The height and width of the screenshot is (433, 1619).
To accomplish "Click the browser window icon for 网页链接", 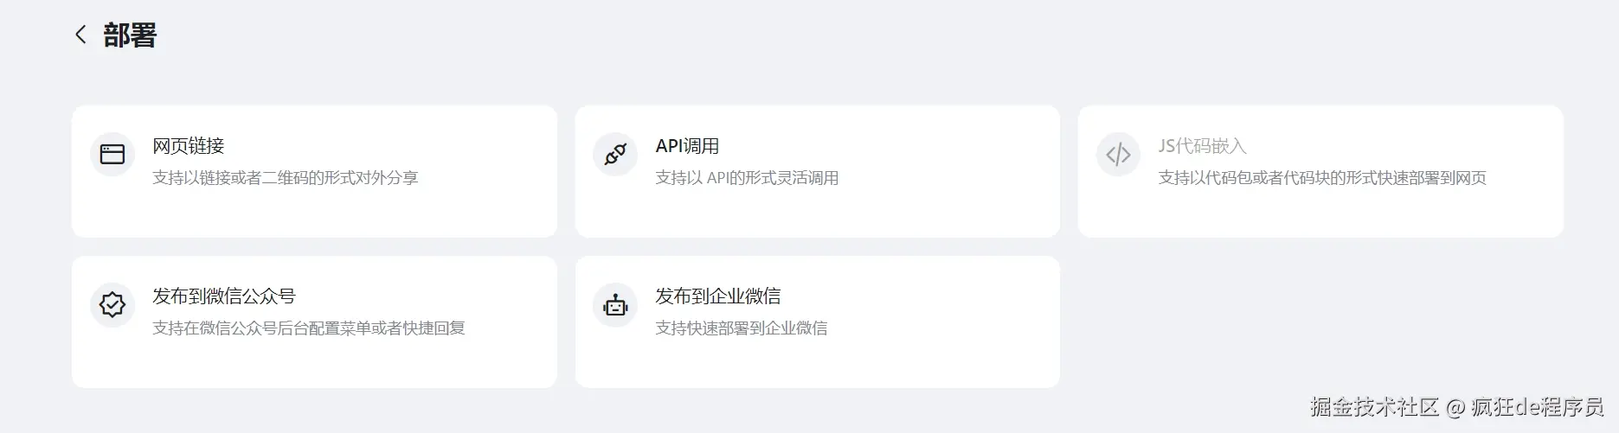I will click(112, 155).
